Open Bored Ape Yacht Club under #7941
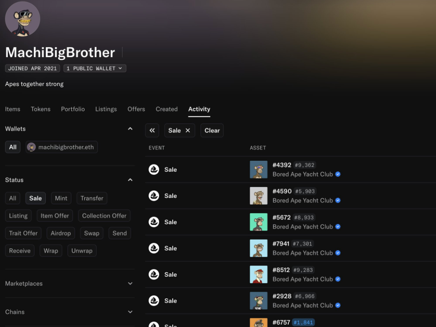This screenshot has height=327, width=436. [x=303, y=253]
